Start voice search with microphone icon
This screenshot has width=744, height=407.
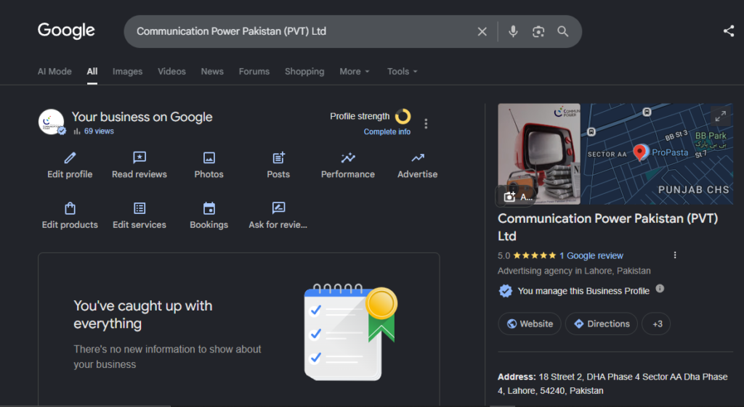pyautogui.click(x=513, y=32)
